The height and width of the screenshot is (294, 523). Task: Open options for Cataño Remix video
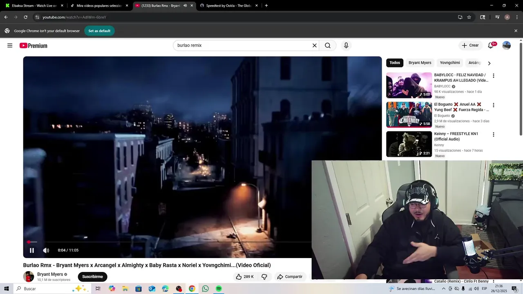pyautogui.click(x=493, y=281)
